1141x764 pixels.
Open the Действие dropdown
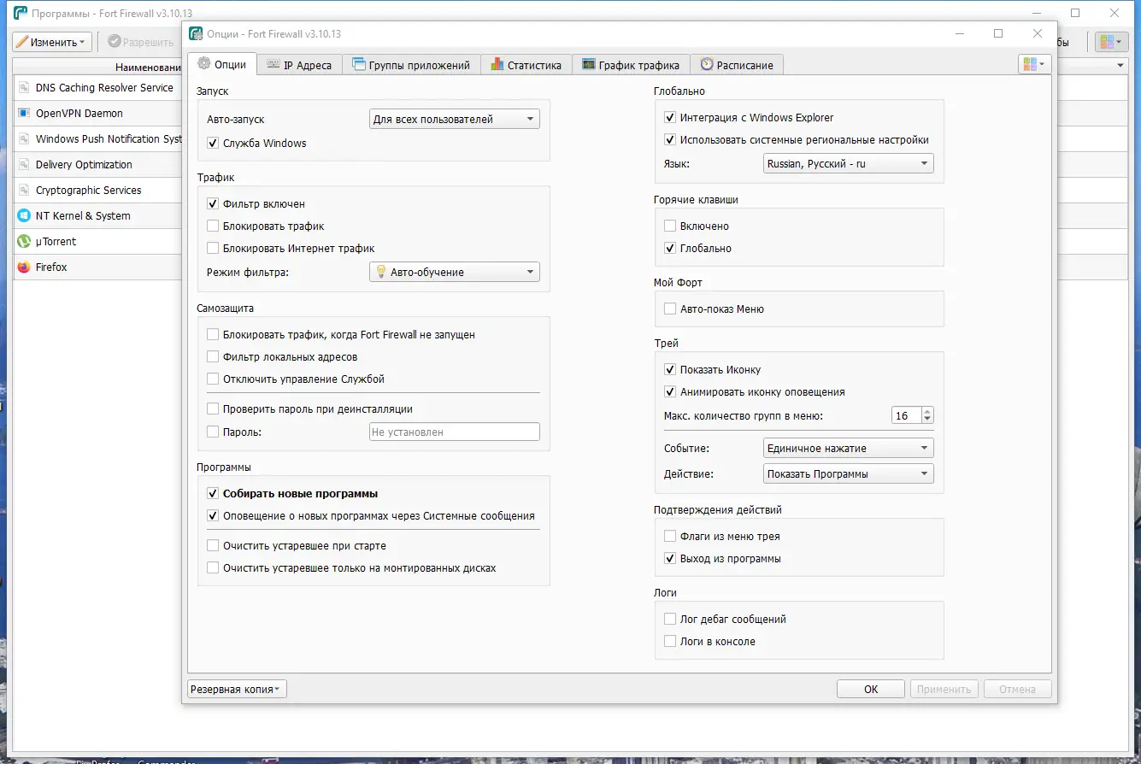click(848, 473)
